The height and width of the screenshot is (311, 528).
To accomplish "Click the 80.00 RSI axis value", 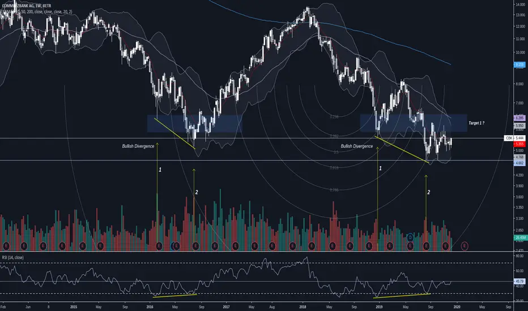I will click(520, 256).
